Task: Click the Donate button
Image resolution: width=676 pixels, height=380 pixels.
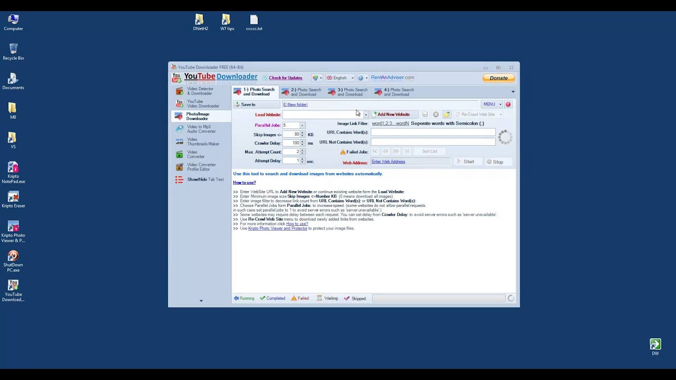Action: [x=499, y=78]
